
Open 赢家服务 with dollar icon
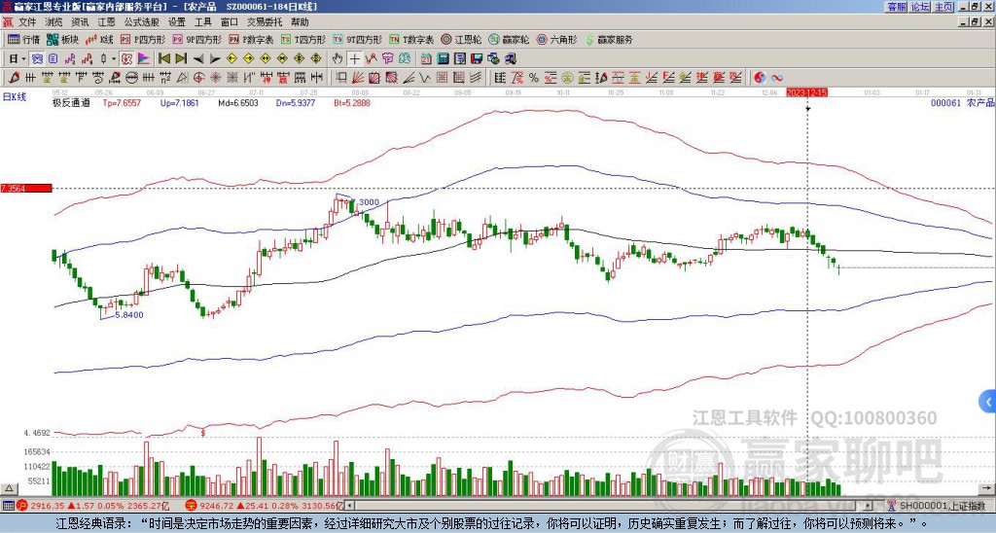609,39
